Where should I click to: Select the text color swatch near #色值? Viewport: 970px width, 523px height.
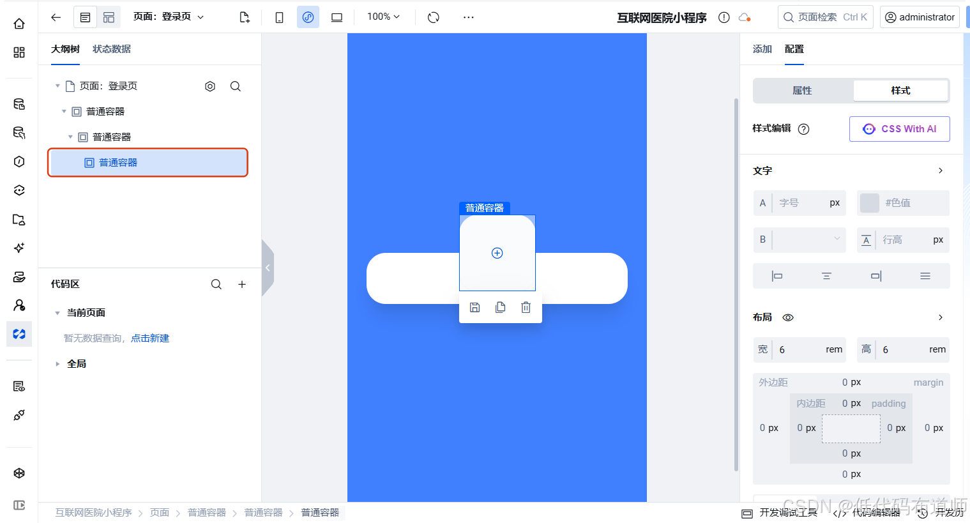[869, 202]
